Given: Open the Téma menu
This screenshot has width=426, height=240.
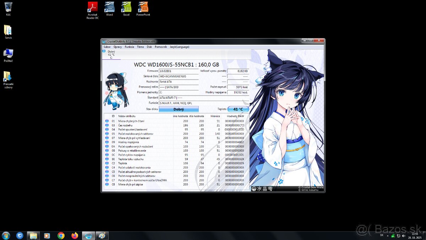Looking at the screenshot, I should (140, 47).
